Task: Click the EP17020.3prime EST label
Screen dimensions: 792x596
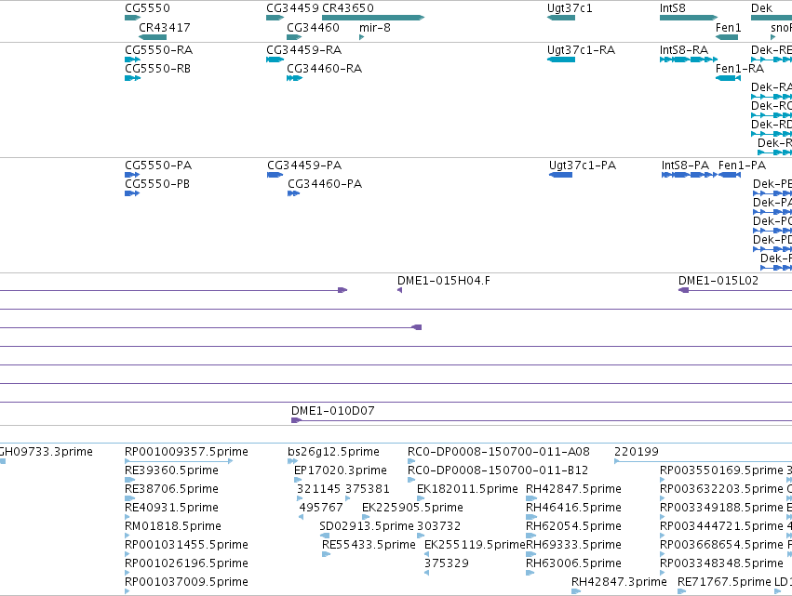Action: [341, 470]
